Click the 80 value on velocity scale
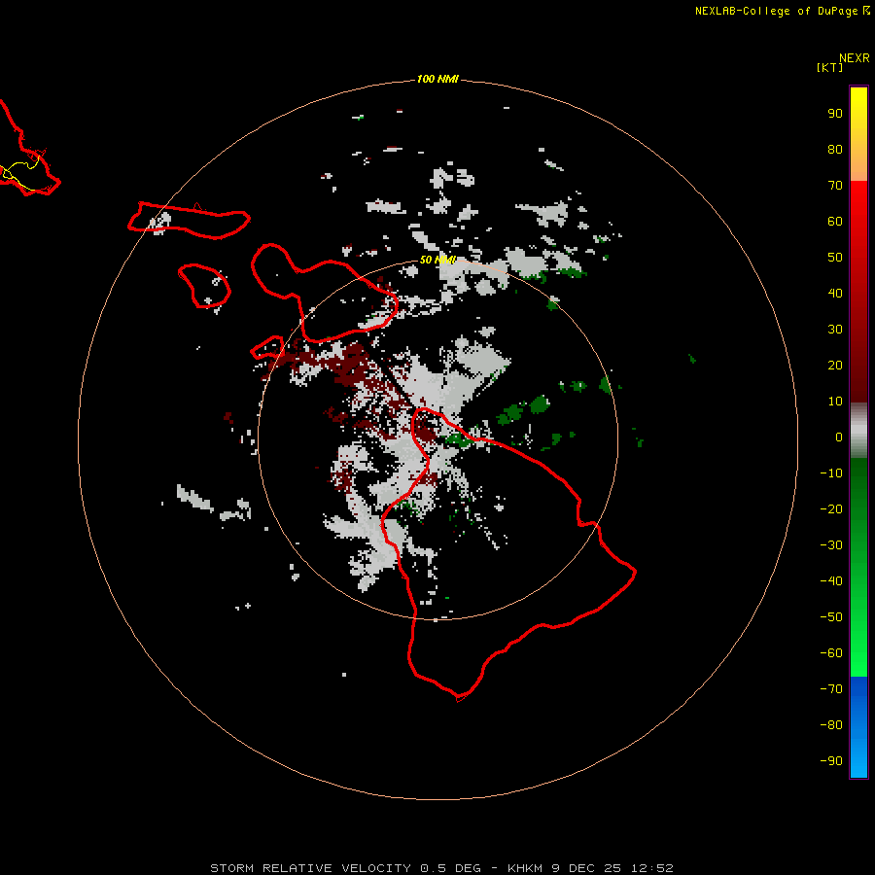The height and width of the screenshot is (875, 875). 835,149
